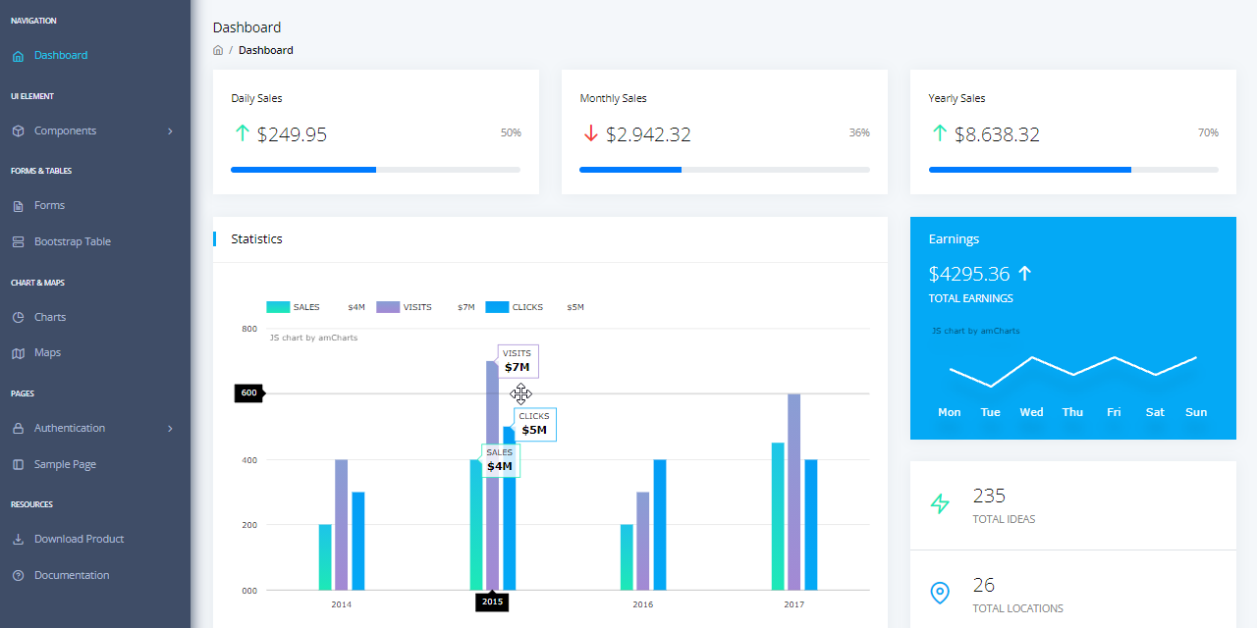This screenshot has width=1257, height=628.
Task: Click the 2015 label on the chart axis
Action: [x=492, y=602]
